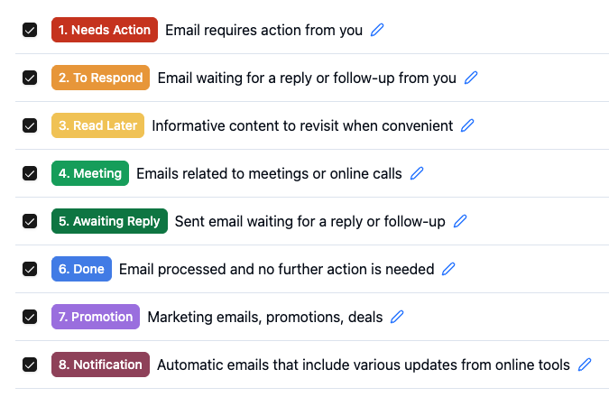This screenshot has height=397, width=609.
Task: Click the red 1. Needs Action label
Action: coord(105,30)
